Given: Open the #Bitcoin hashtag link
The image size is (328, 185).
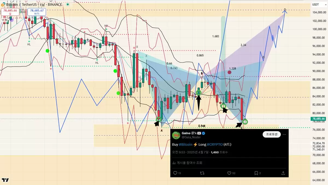Looking at the screenshot, I should pyautogui.click(x=186, y=144).
